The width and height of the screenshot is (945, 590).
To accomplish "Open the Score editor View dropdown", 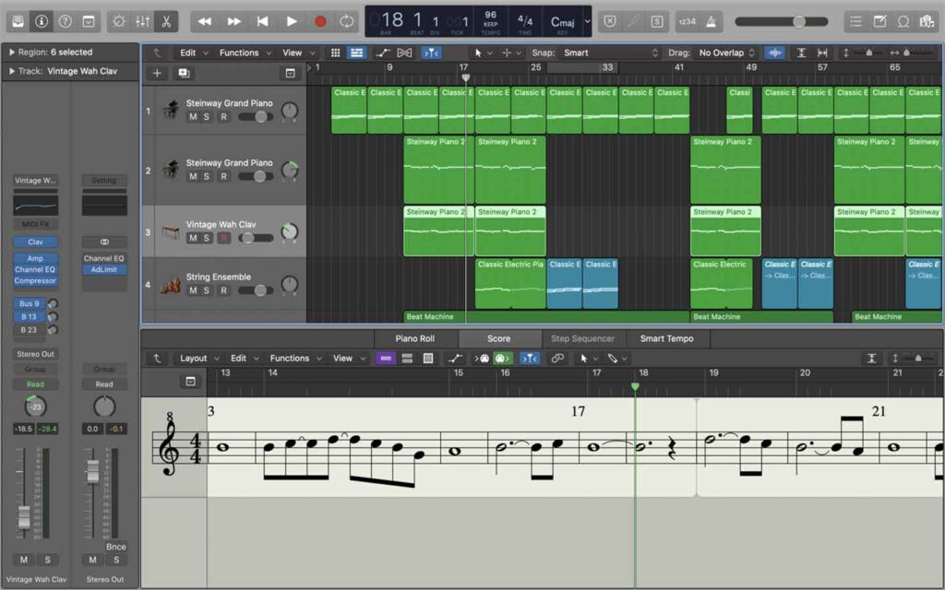I will 349,359.
